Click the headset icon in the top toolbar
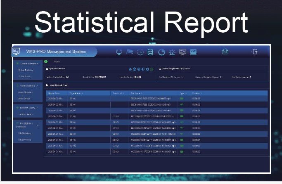 tap(119, 52)
